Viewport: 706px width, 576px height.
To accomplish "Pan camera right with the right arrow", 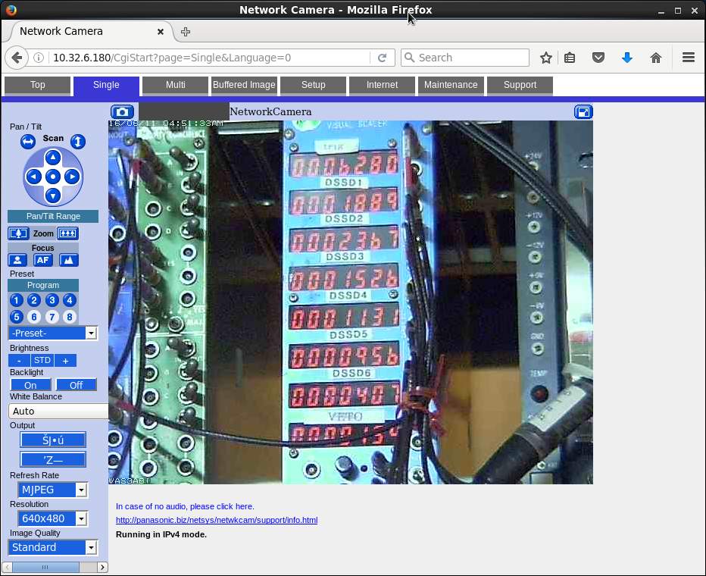I will (72, 177).
